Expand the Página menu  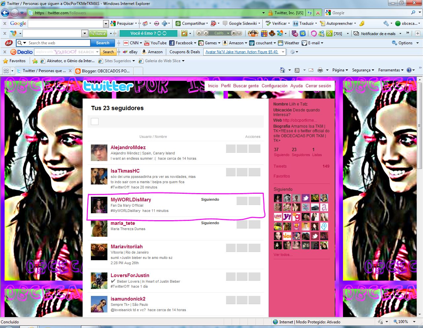(340, 70)
